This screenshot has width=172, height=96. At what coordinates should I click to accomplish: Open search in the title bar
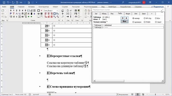[x=123, y=2]
